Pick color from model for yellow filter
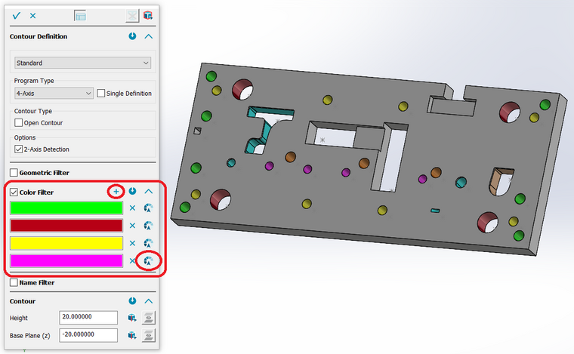574x354 pixels. pyautogui.click(x=148, y=244)
